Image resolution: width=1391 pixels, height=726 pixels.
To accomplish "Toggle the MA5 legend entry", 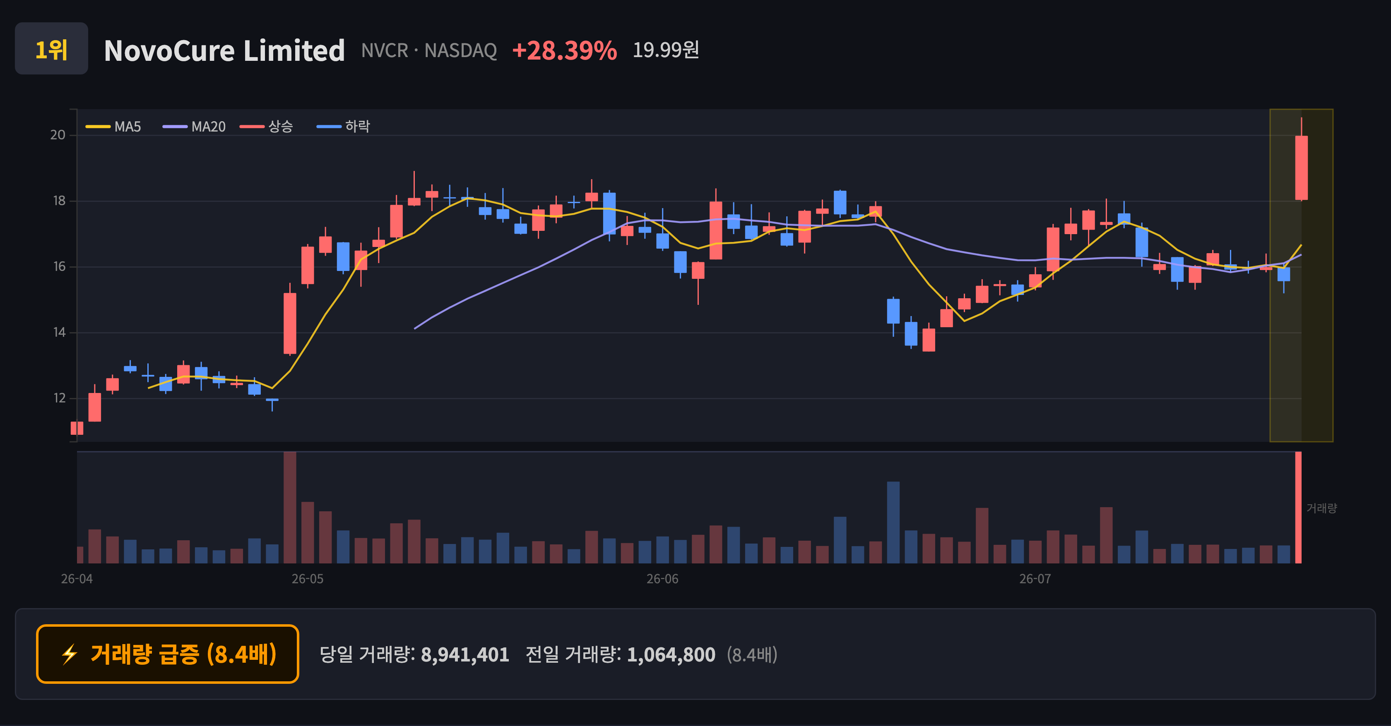I will pyautogui.click(x=113, y=127).
